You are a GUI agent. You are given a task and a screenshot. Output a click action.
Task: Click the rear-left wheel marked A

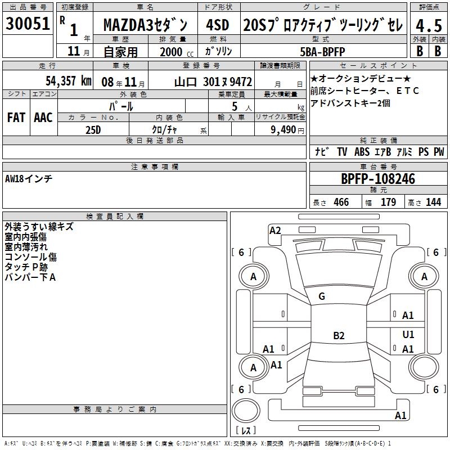[253, 367]
